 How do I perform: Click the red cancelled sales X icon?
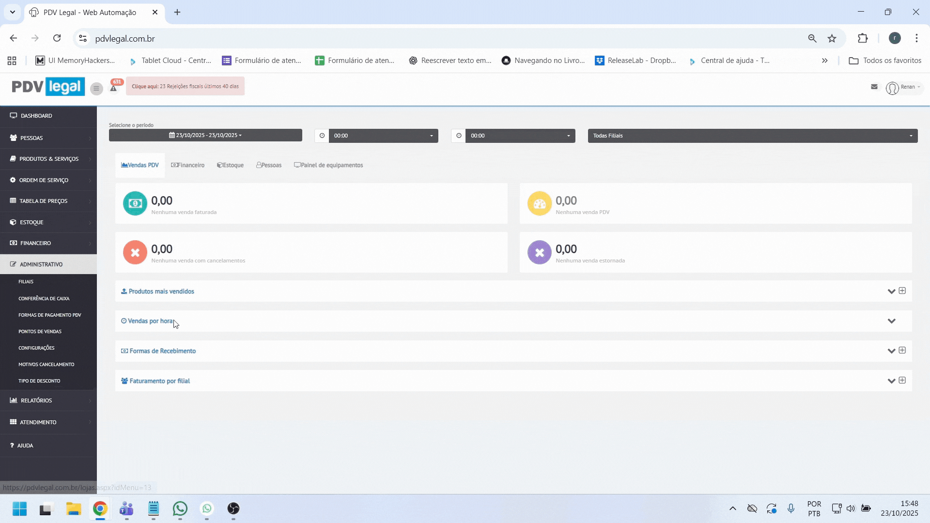pyautogui.click(x=135, y=252)
